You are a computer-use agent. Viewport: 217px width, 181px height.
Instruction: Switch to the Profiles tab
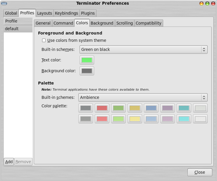[27, 13]
